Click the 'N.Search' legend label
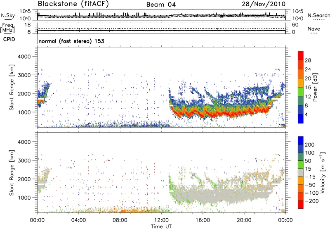Viewport: 330px width, 229px height. (319, 15)
